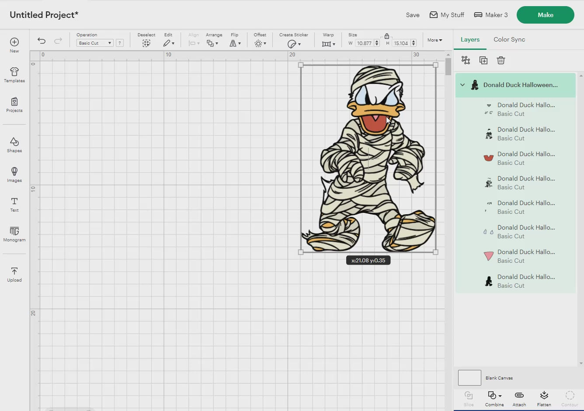Open the Arrange dropdown
This screenshot has height=411, width=584.
coord(212,43)
